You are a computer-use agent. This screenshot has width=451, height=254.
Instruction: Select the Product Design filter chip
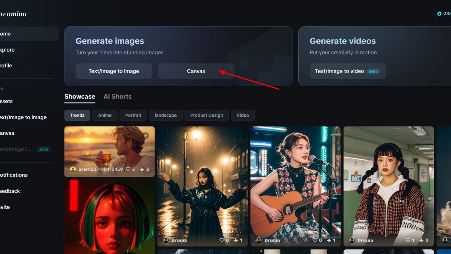[x=207, y=115]
